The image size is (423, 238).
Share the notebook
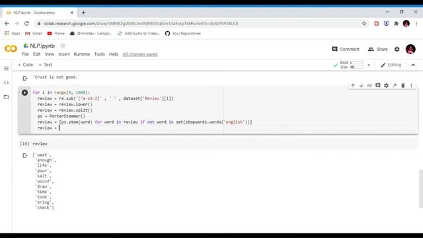[x=377, y=49]
